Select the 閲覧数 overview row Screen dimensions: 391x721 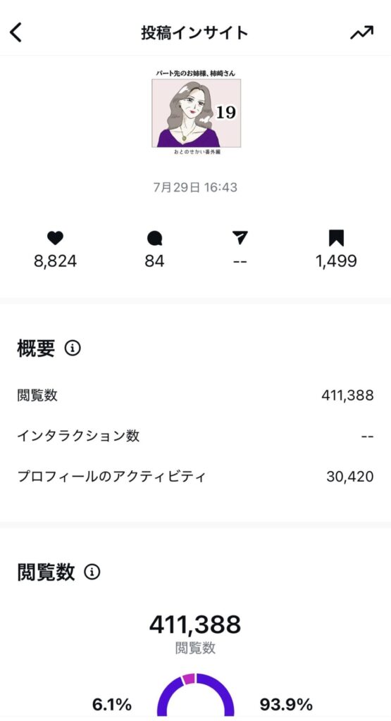196,396
